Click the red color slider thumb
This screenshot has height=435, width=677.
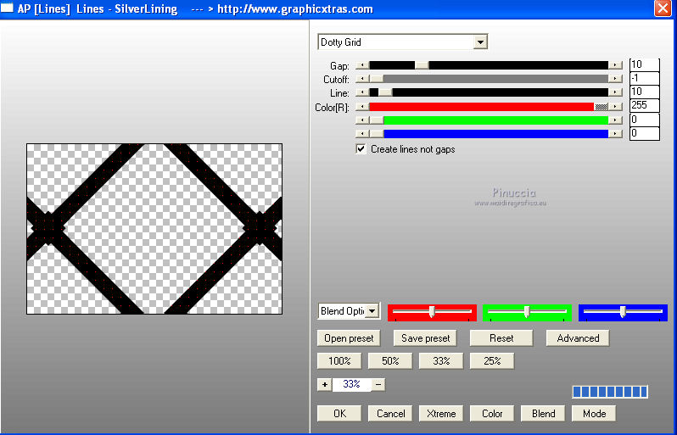click(601, 107)
